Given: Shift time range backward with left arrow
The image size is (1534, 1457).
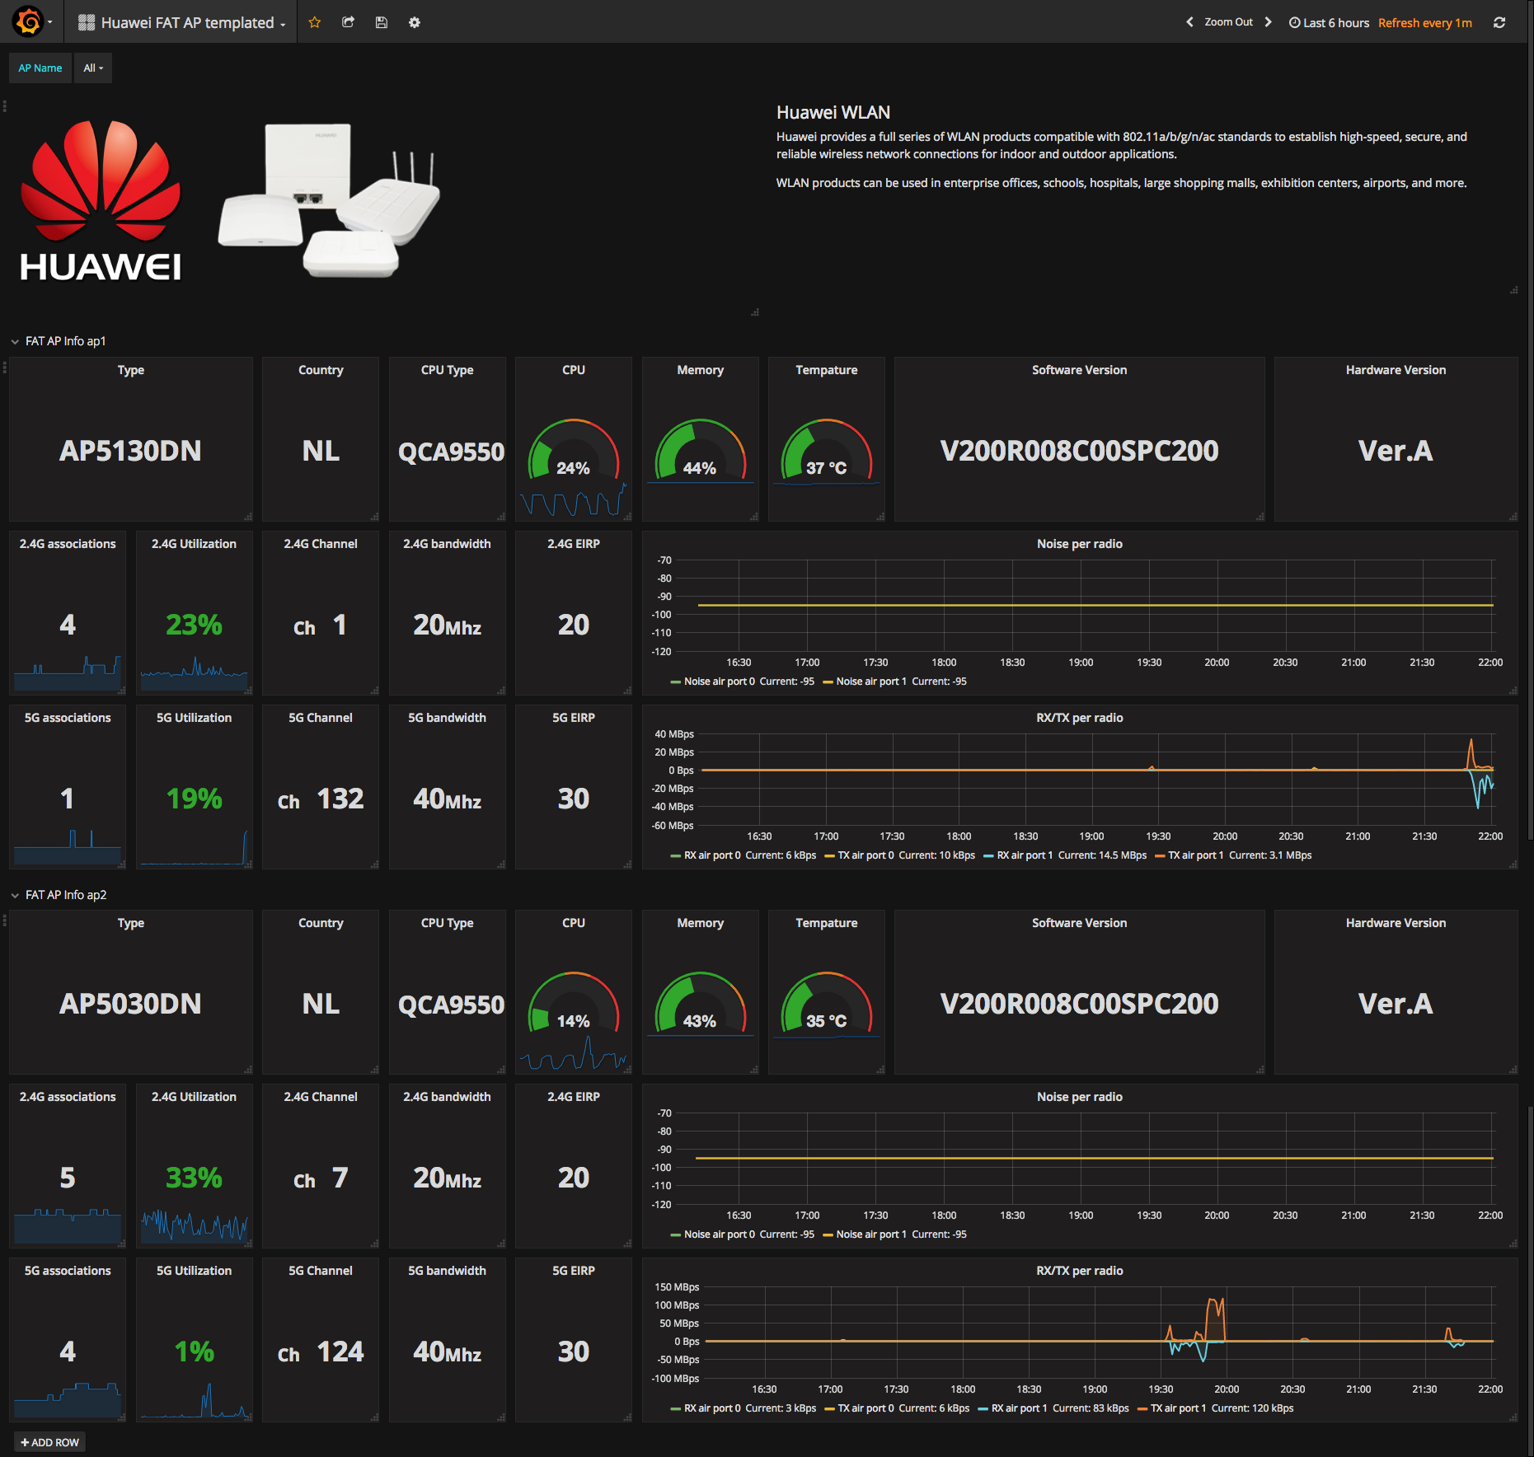Looking at the screenshot, I should [x=1189, y=22].
